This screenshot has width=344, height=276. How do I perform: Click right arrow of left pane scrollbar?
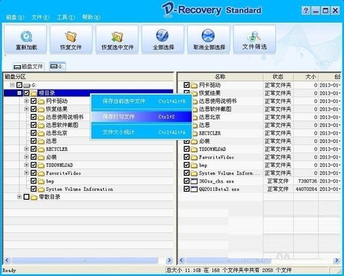click(169, 260)
